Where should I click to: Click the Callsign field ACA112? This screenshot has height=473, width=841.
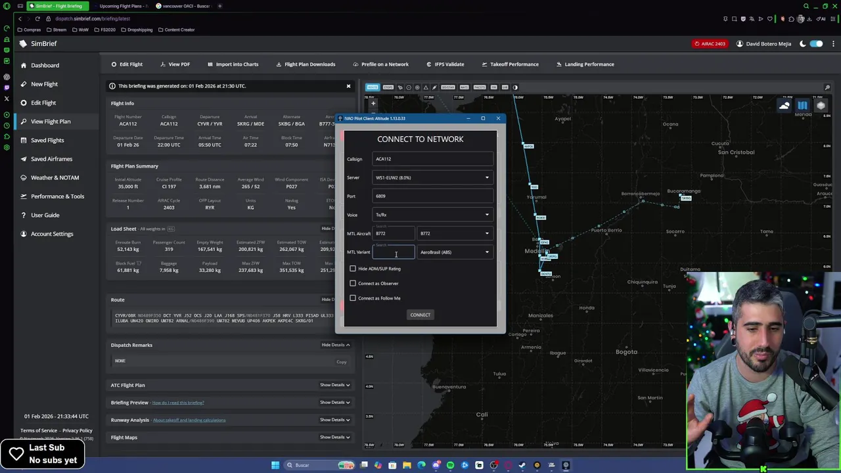pos(432,159)
